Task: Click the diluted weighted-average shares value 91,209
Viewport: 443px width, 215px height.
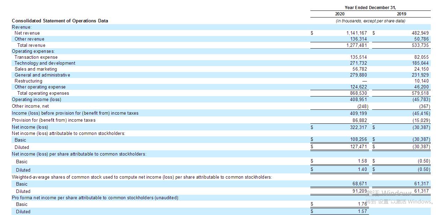Action: point(360,191)
